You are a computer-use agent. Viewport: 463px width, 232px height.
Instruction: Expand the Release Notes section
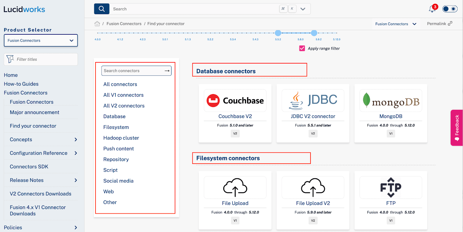click(76, 180)
